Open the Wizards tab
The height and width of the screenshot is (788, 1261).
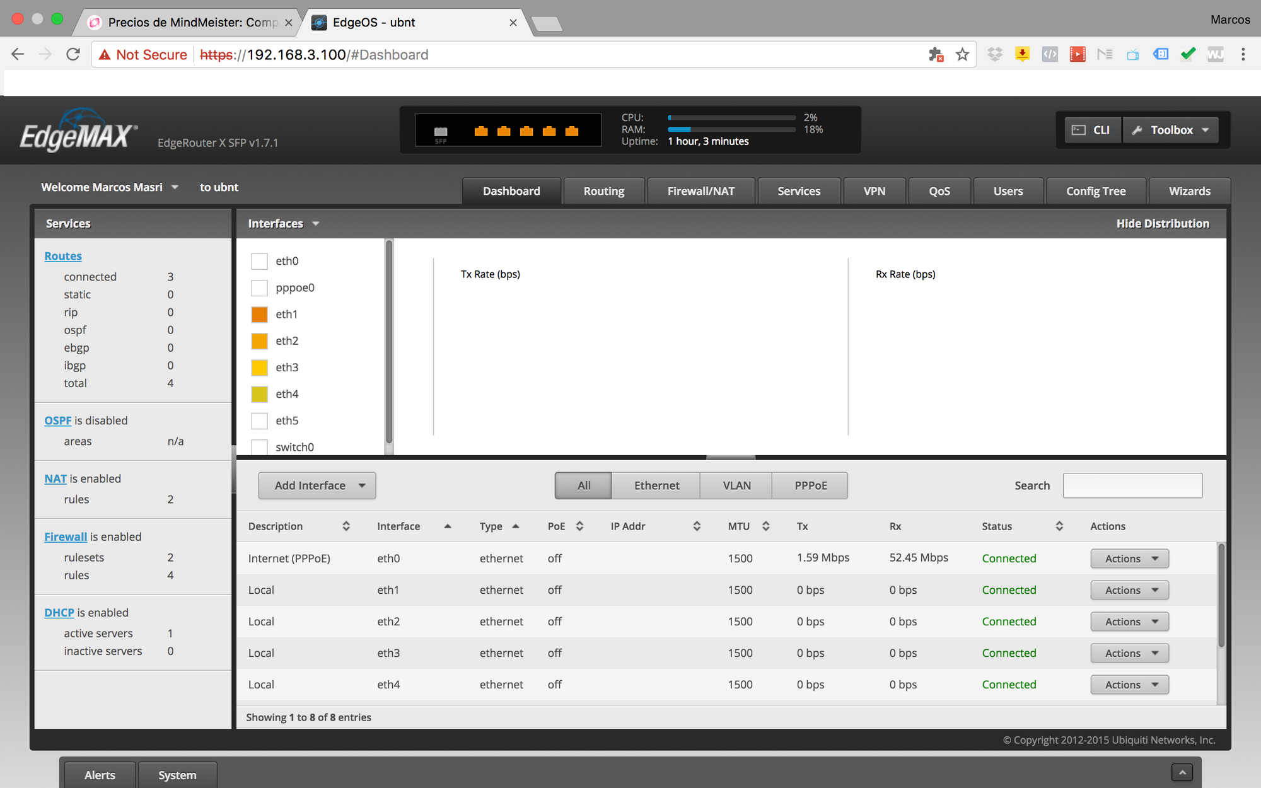pos(1189,191)
